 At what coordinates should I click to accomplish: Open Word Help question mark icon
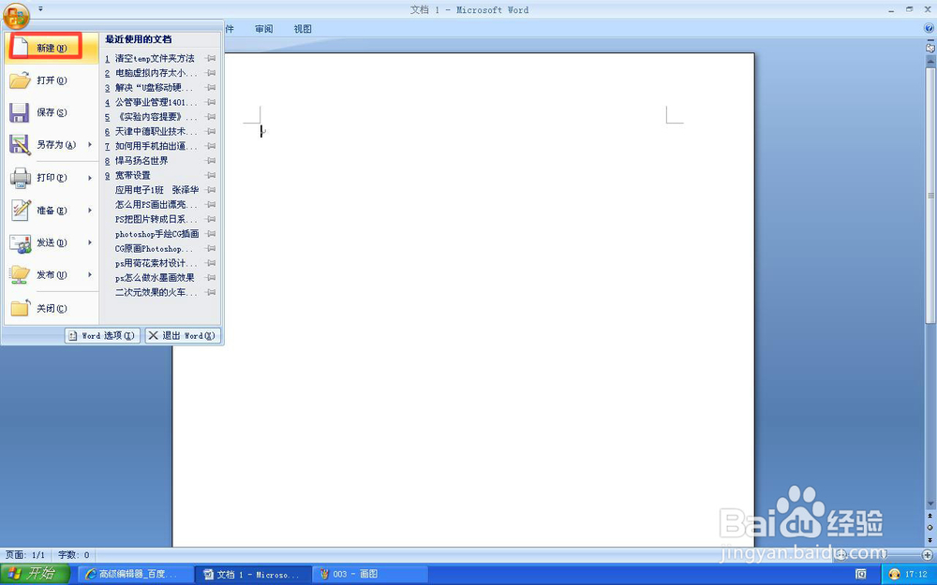pyautogui.click(x=929, y=28)
